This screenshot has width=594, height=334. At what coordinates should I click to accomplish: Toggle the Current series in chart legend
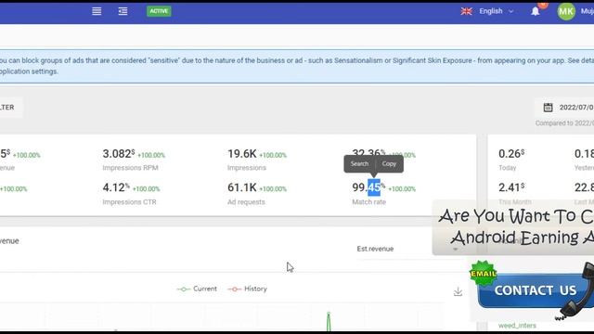tap(197, 289)
